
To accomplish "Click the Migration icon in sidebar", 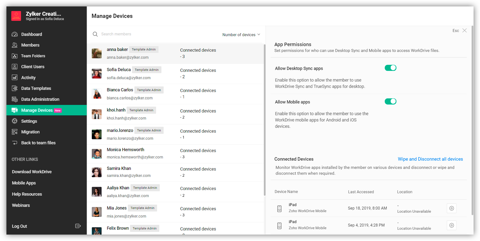I will coord(15,132).
